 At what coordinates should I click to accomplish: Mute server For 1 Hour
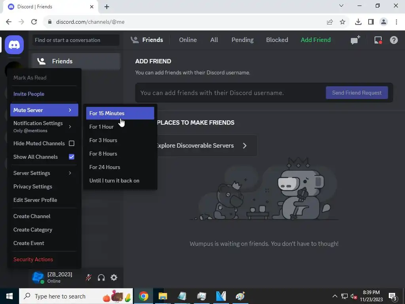click(120, 127)
